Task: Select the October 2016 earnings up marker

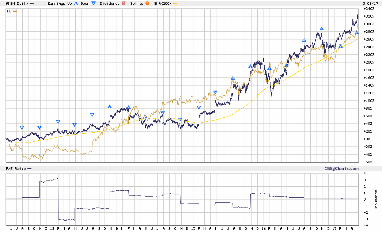Action: (x=322, y=29)
